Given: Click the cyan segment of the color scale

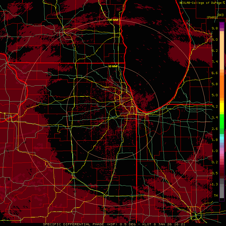Looking at the screenshot, I should coord(222,138).
